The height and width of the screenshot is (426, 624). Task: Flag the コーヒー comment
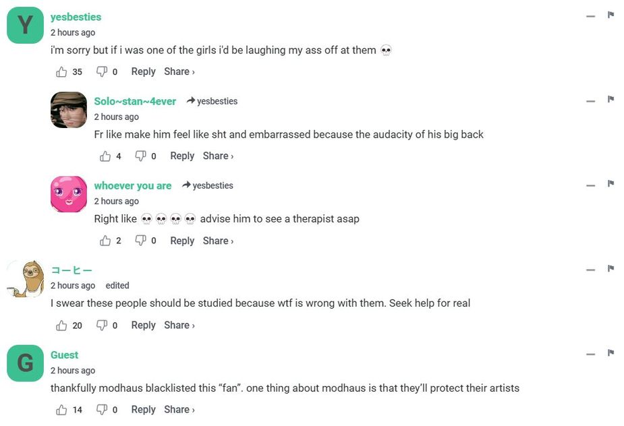[x=611, y=268]
